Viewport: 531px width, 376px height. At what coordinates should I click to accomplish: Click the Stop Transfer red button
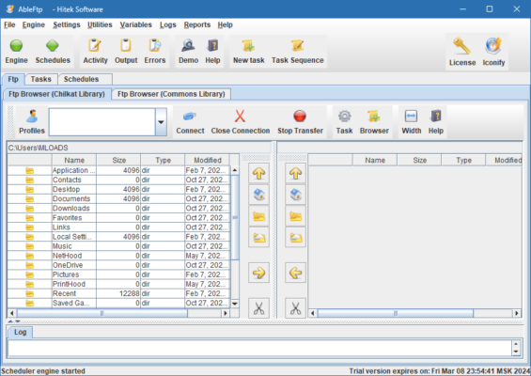(x=300, y=117)
